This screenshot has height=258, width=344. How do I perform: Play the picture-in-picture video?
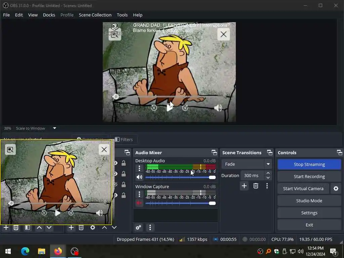(x=57, y=213)
